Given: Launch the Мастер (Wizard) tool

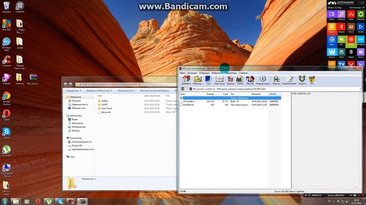Looking at the screenshot, I should [250, 80].
